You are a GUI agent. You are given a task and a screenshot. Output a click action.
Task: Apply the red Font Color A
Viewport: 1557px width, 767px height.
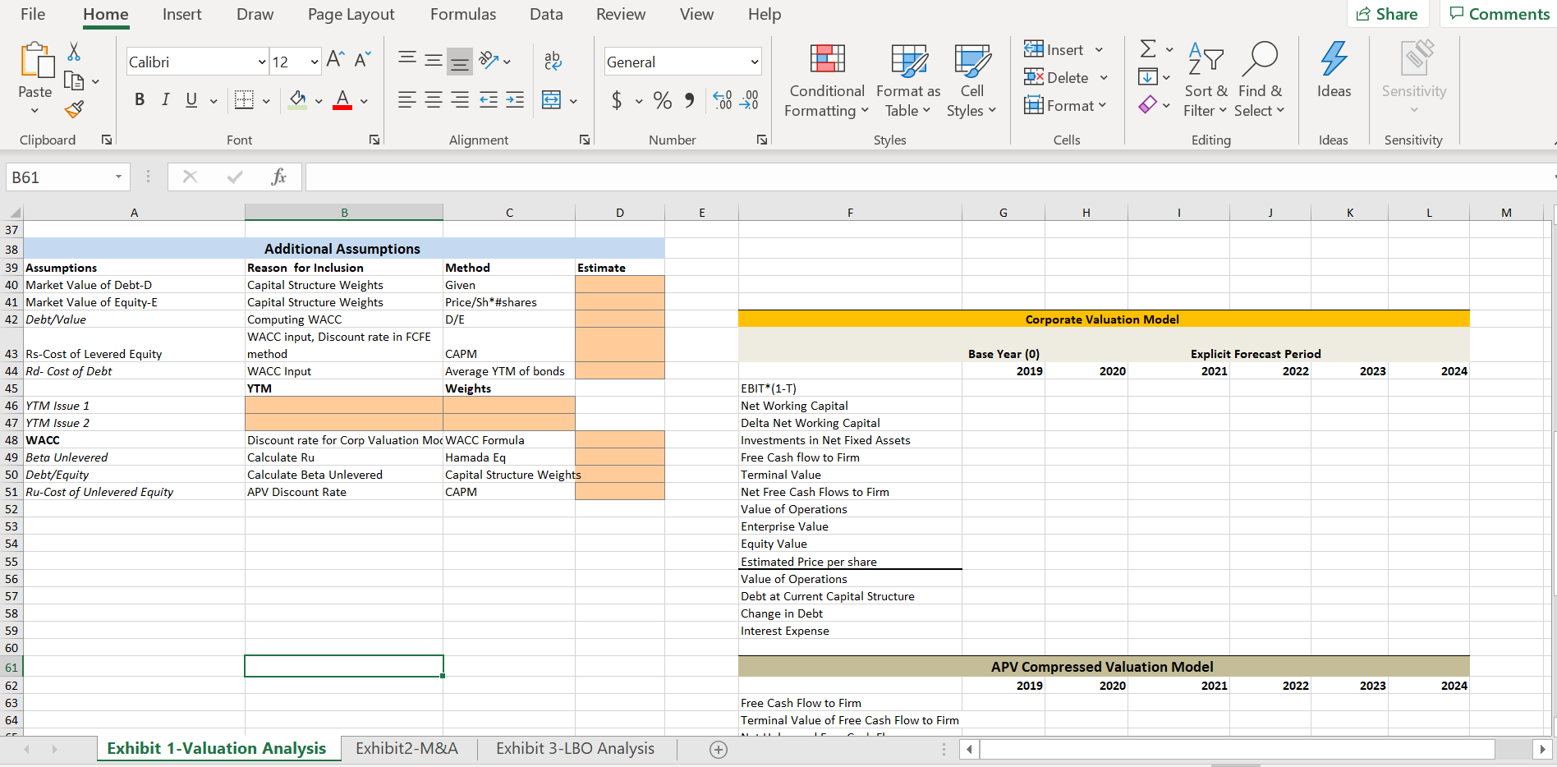click(342, 100)
